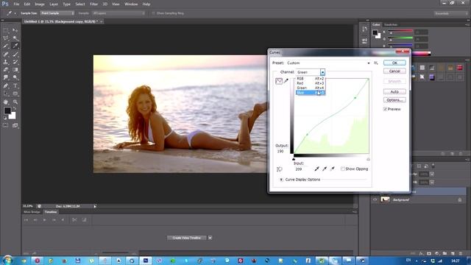Select the Type tool
This screenshot has width=471, height=265.
(15, 85)
